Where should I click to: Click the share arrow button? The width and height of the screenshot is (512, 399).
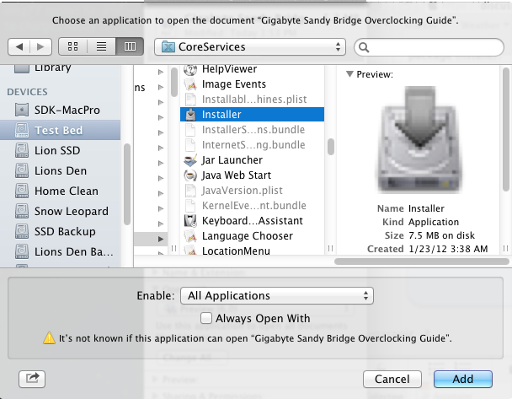[x=32, y=379]
